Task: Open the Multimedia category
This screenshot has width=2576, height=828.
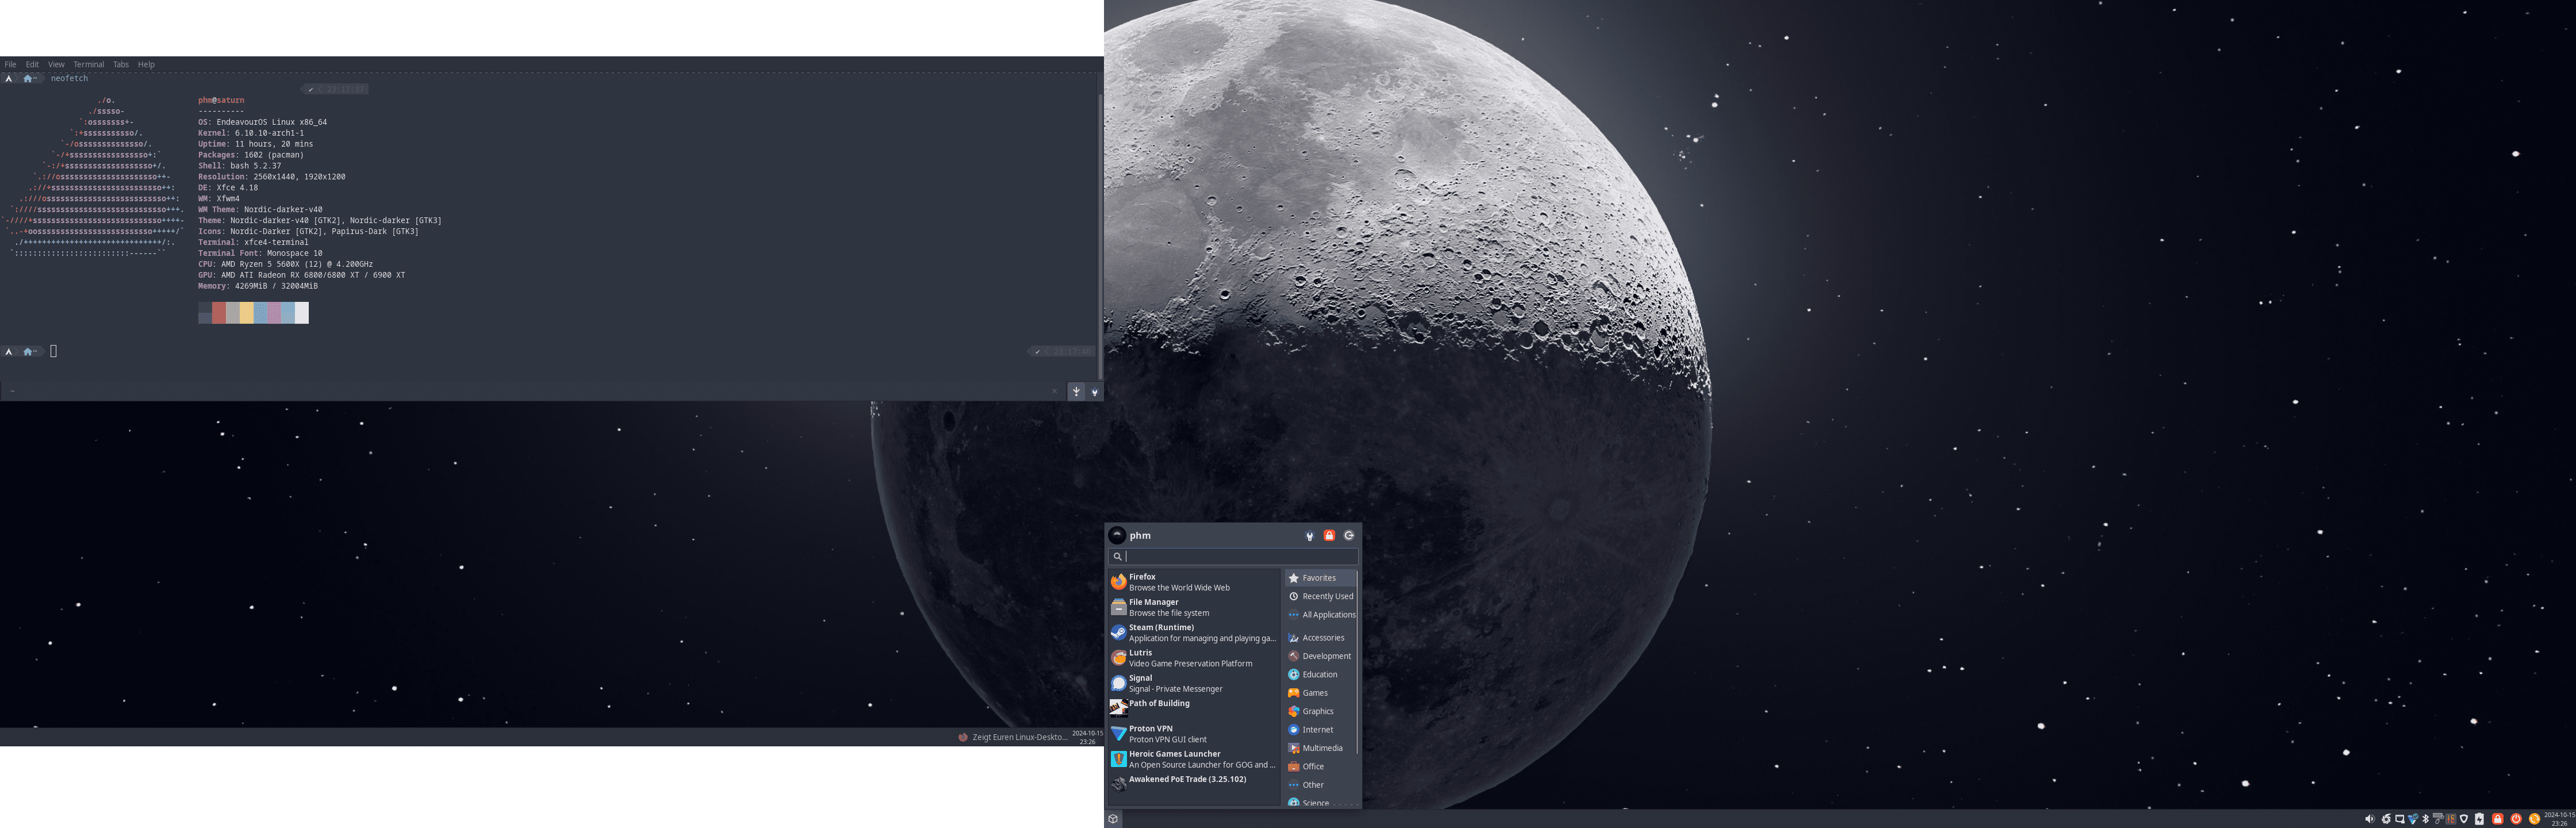Action: pyautogui.click(x=1320, y=748)
